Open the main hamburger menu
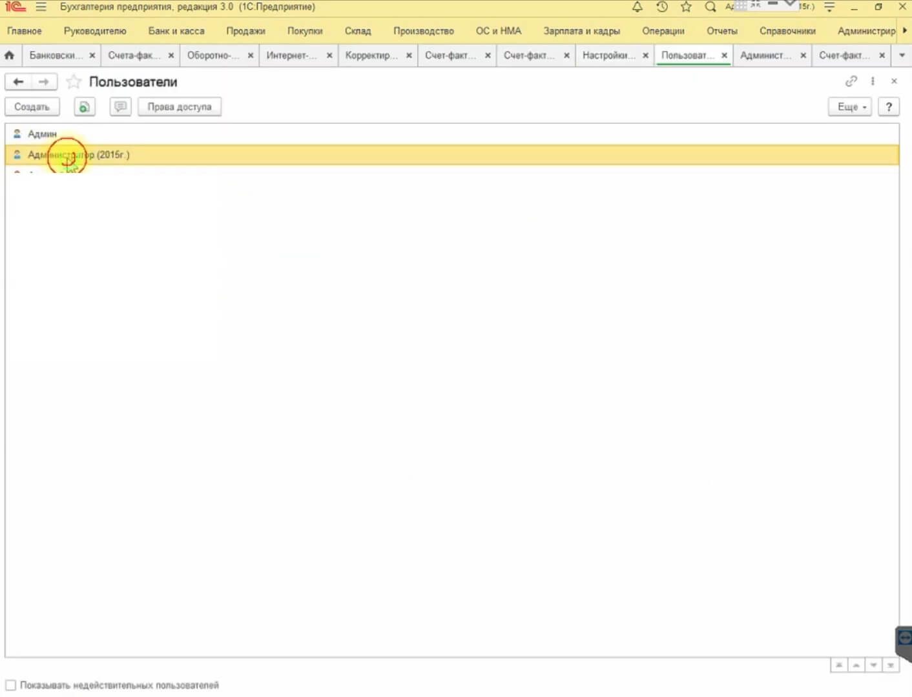The height and width of the screenshot is (697, 912). coord(41,7)
